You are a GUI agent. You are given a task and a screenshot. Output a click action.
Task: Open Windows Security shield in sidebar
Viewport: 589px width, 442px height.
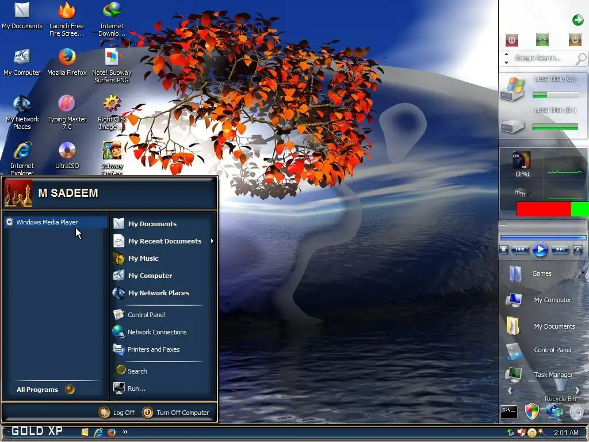[532, 411]
